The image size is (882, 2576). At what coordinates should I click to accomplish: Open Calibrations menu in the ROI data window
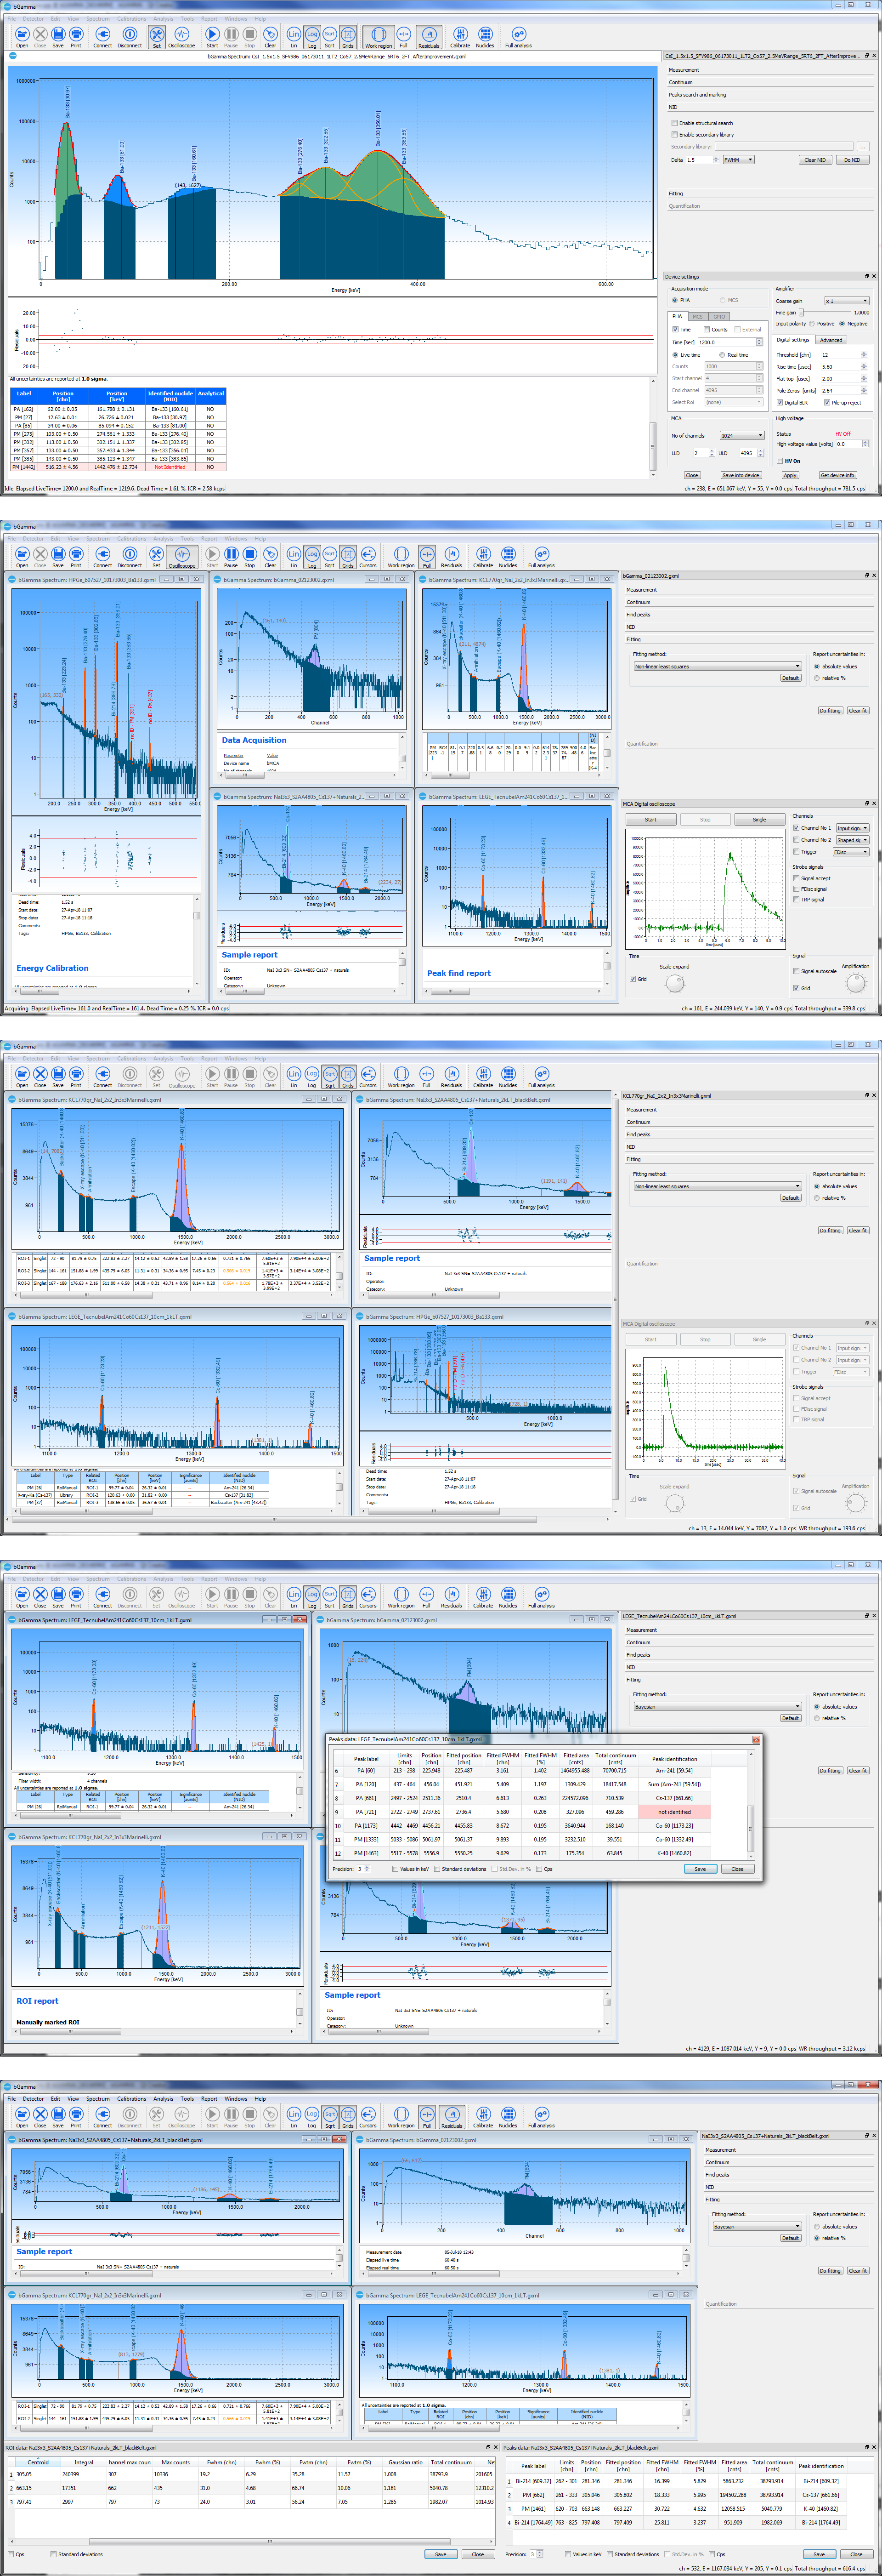[x=131, y=2098]
